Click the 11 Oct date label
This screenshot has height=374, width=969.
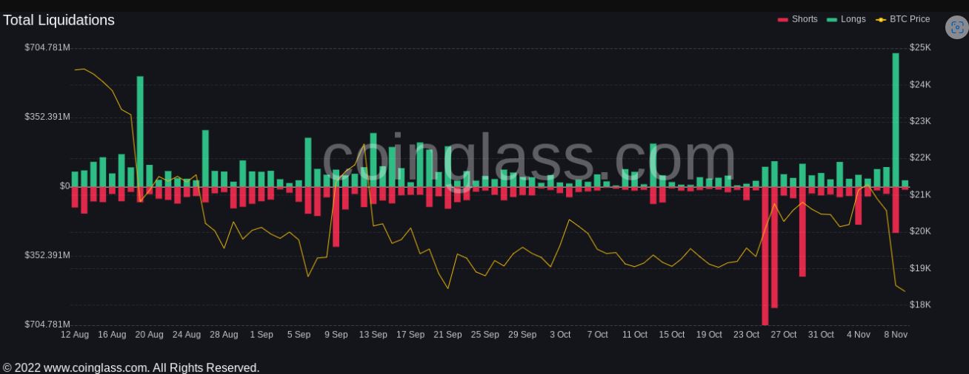(634, 335)
